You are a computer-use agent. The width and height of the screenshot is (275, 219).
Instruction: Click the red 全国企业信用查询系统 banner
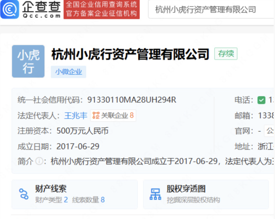pos(102,10)
